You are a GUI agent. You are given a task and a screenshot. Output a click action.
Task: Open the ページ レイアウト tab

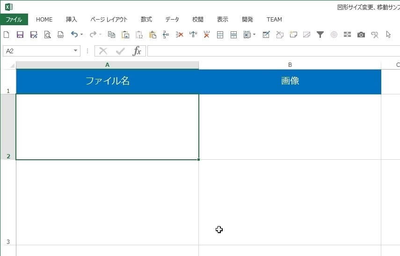(109, 20)
